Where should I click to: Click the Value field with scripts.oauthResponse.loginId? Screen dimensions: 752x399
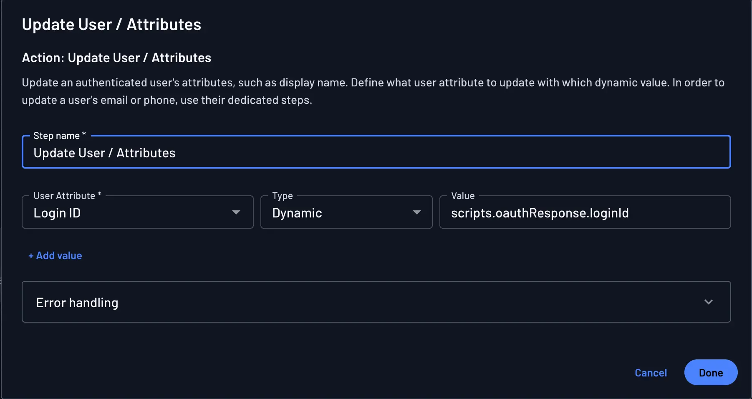click(585, 212)
